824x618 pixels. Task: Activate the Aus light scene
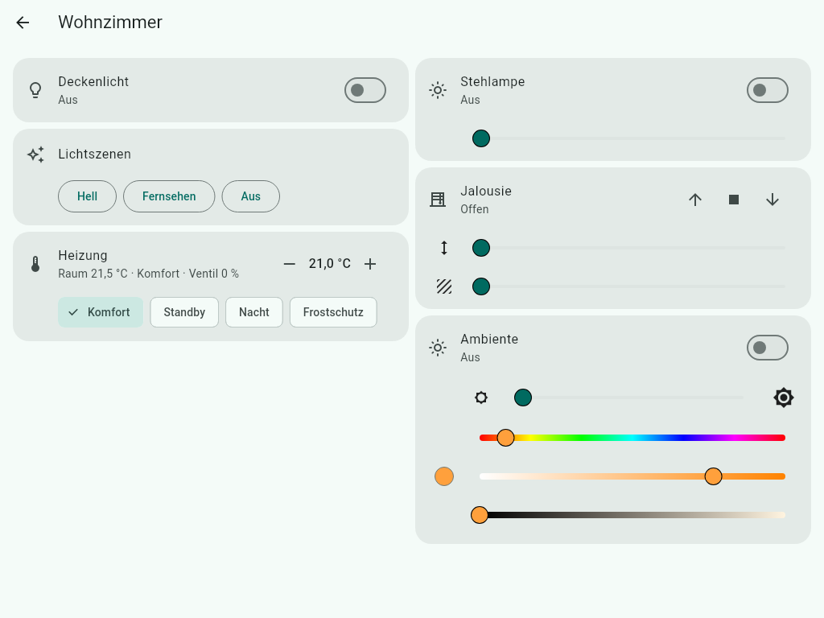251,196
